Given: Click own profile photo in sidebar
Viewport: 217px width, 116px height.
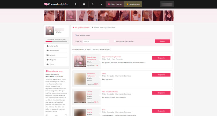Looking at the screenshot, I should click(x=50, y=31).
